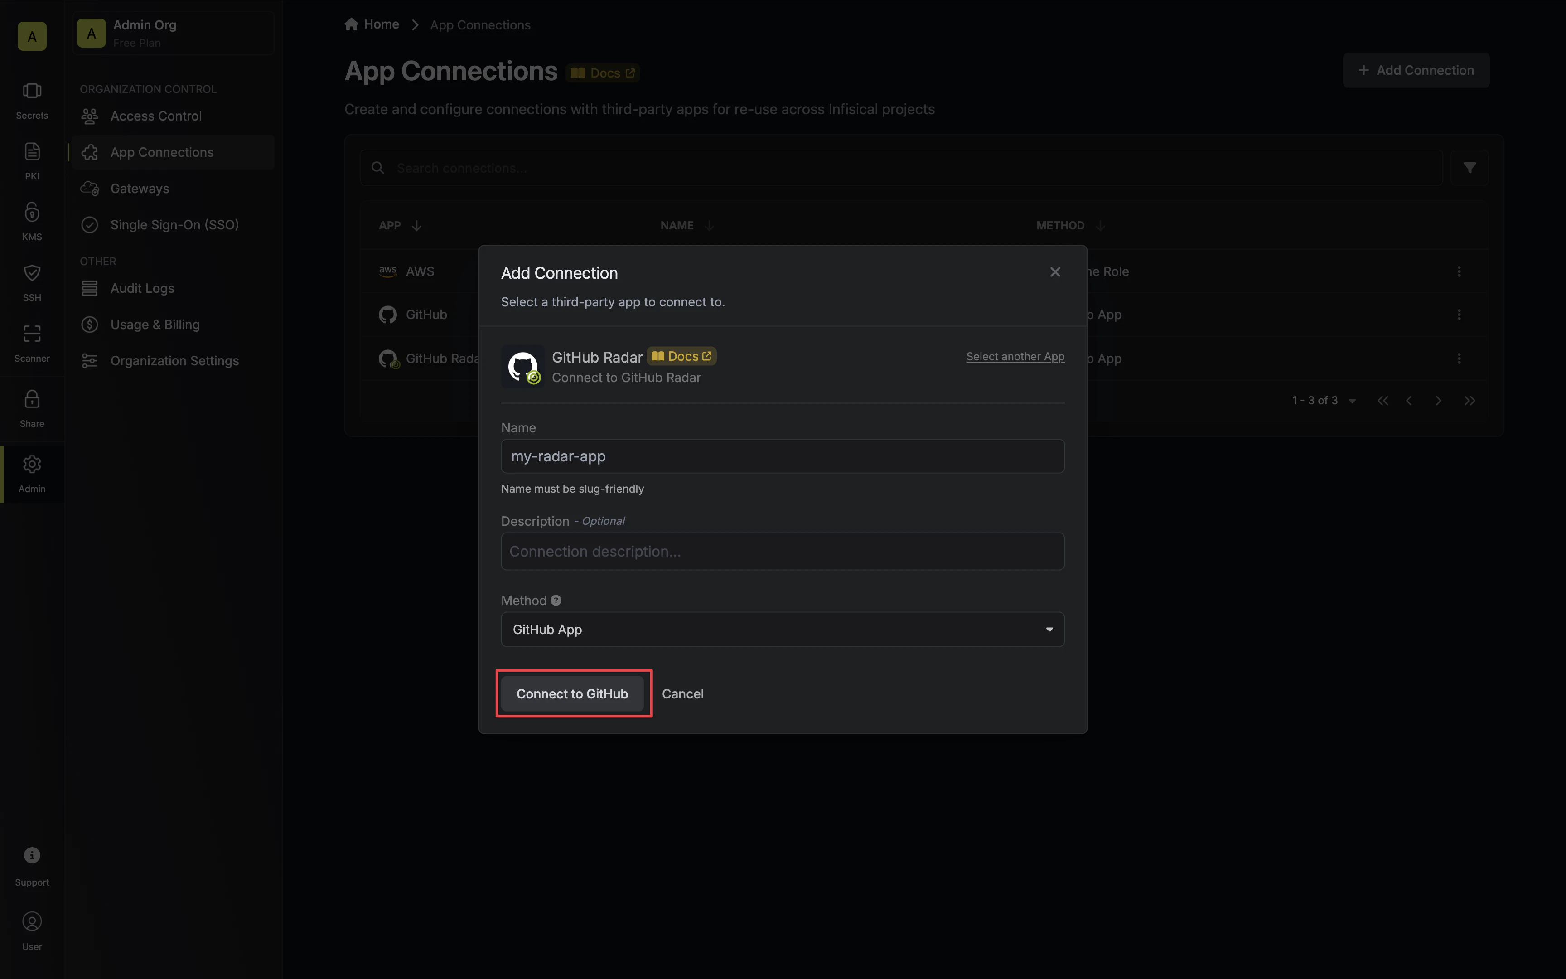Open Single Sign-On (SSO) settings
Viewport: 1566px width, 979px height.
click(x=174, y=225)
